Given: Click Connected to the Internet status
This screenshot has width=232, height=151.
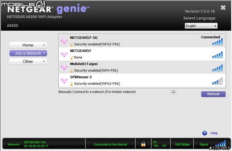Looking at the screenshot, I should point(110,144).
